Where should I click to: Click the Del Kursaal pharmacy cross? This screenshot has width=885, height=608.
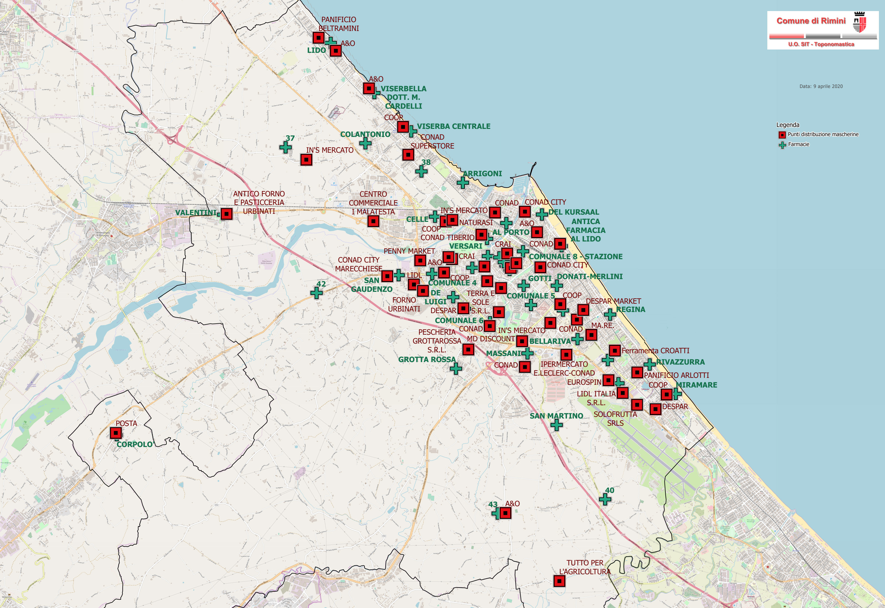[x=542, y=214]
